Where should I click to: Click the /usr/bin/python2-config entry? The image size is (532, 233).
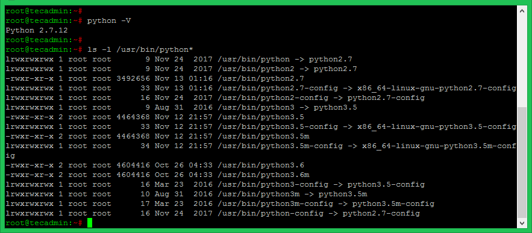tap(273, 98)
